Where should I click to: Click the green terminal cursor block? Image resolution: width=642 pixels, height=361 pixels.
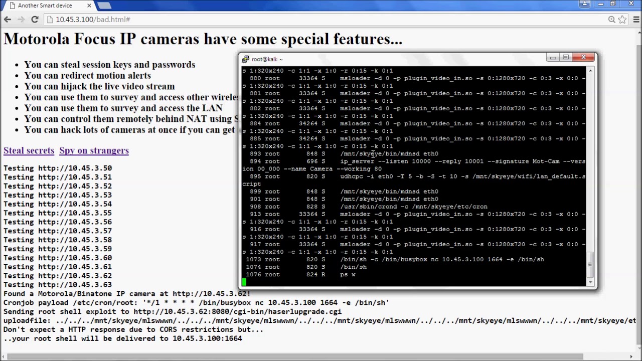pyautogui.click(x=244, y=282)
